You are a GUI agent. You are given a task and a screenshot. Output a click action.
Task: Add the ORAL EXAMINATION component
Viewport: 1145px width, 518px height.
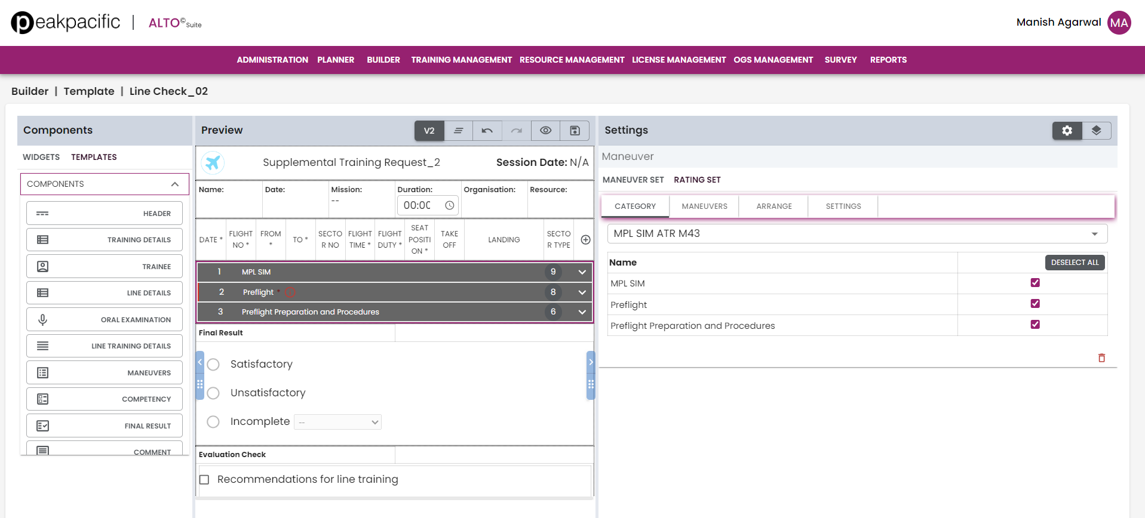105,320
